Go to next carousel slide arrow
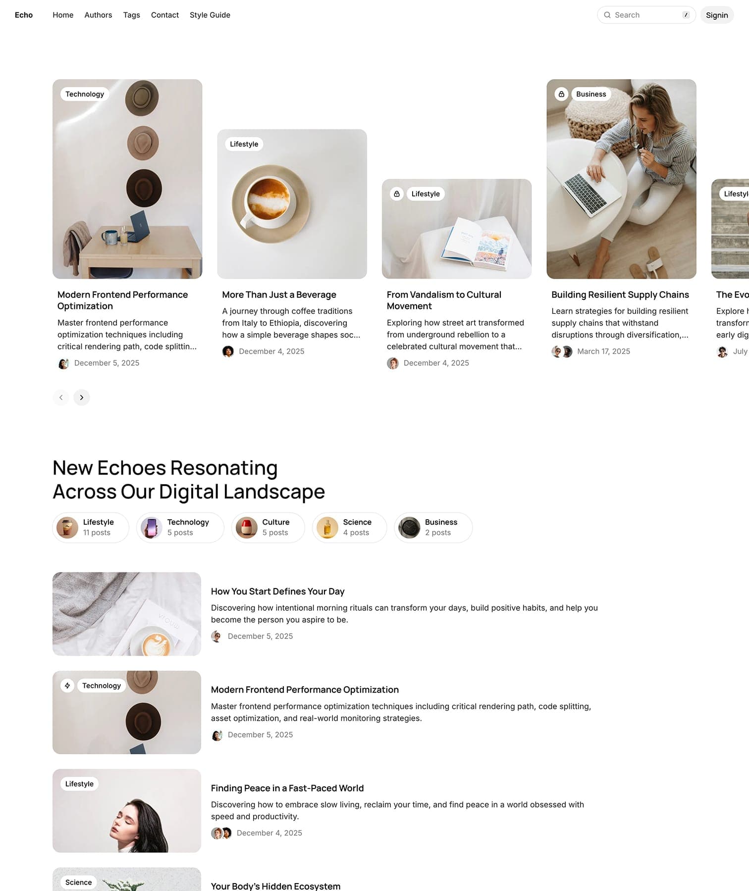749x891 pixels. (x=82, y=397)
